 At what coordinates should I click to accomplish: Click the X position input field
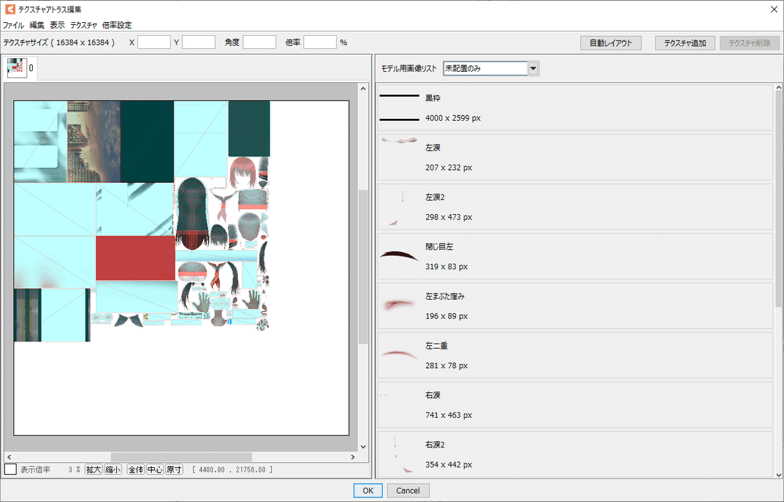(x=154, y=42)
